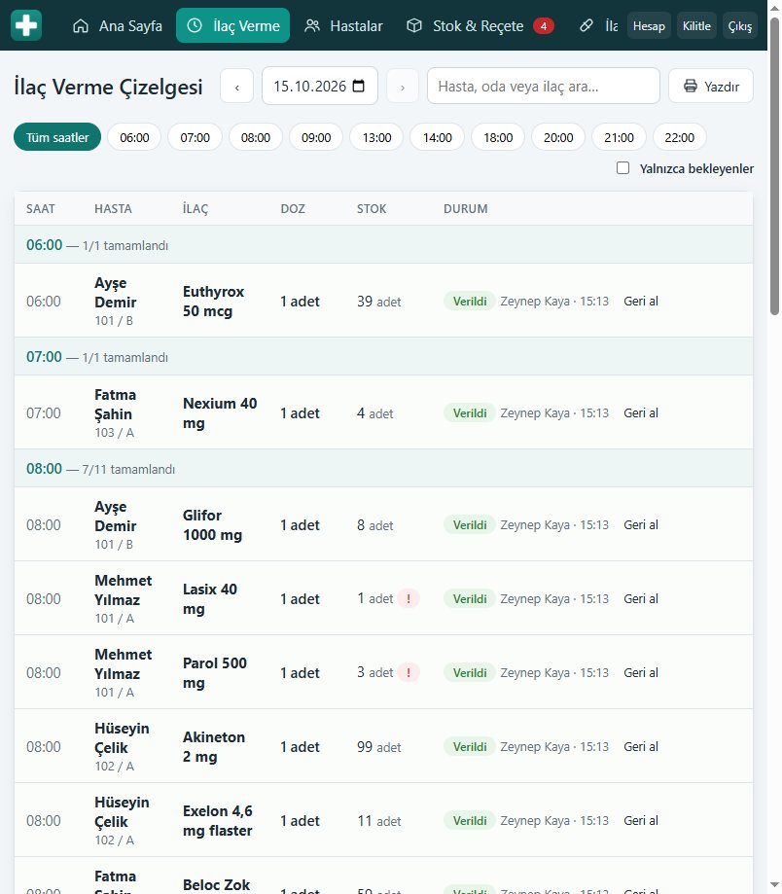Click low-stock warning icon for Lasix 40 mg

pyautogui.click(x=409, y=598)
